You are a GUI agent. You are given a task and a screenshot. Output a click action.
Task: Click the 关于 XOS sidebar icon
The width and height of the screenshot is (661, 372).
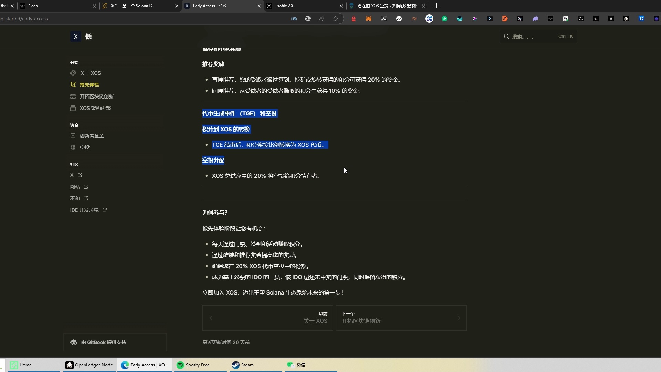(x=73, y=73)
